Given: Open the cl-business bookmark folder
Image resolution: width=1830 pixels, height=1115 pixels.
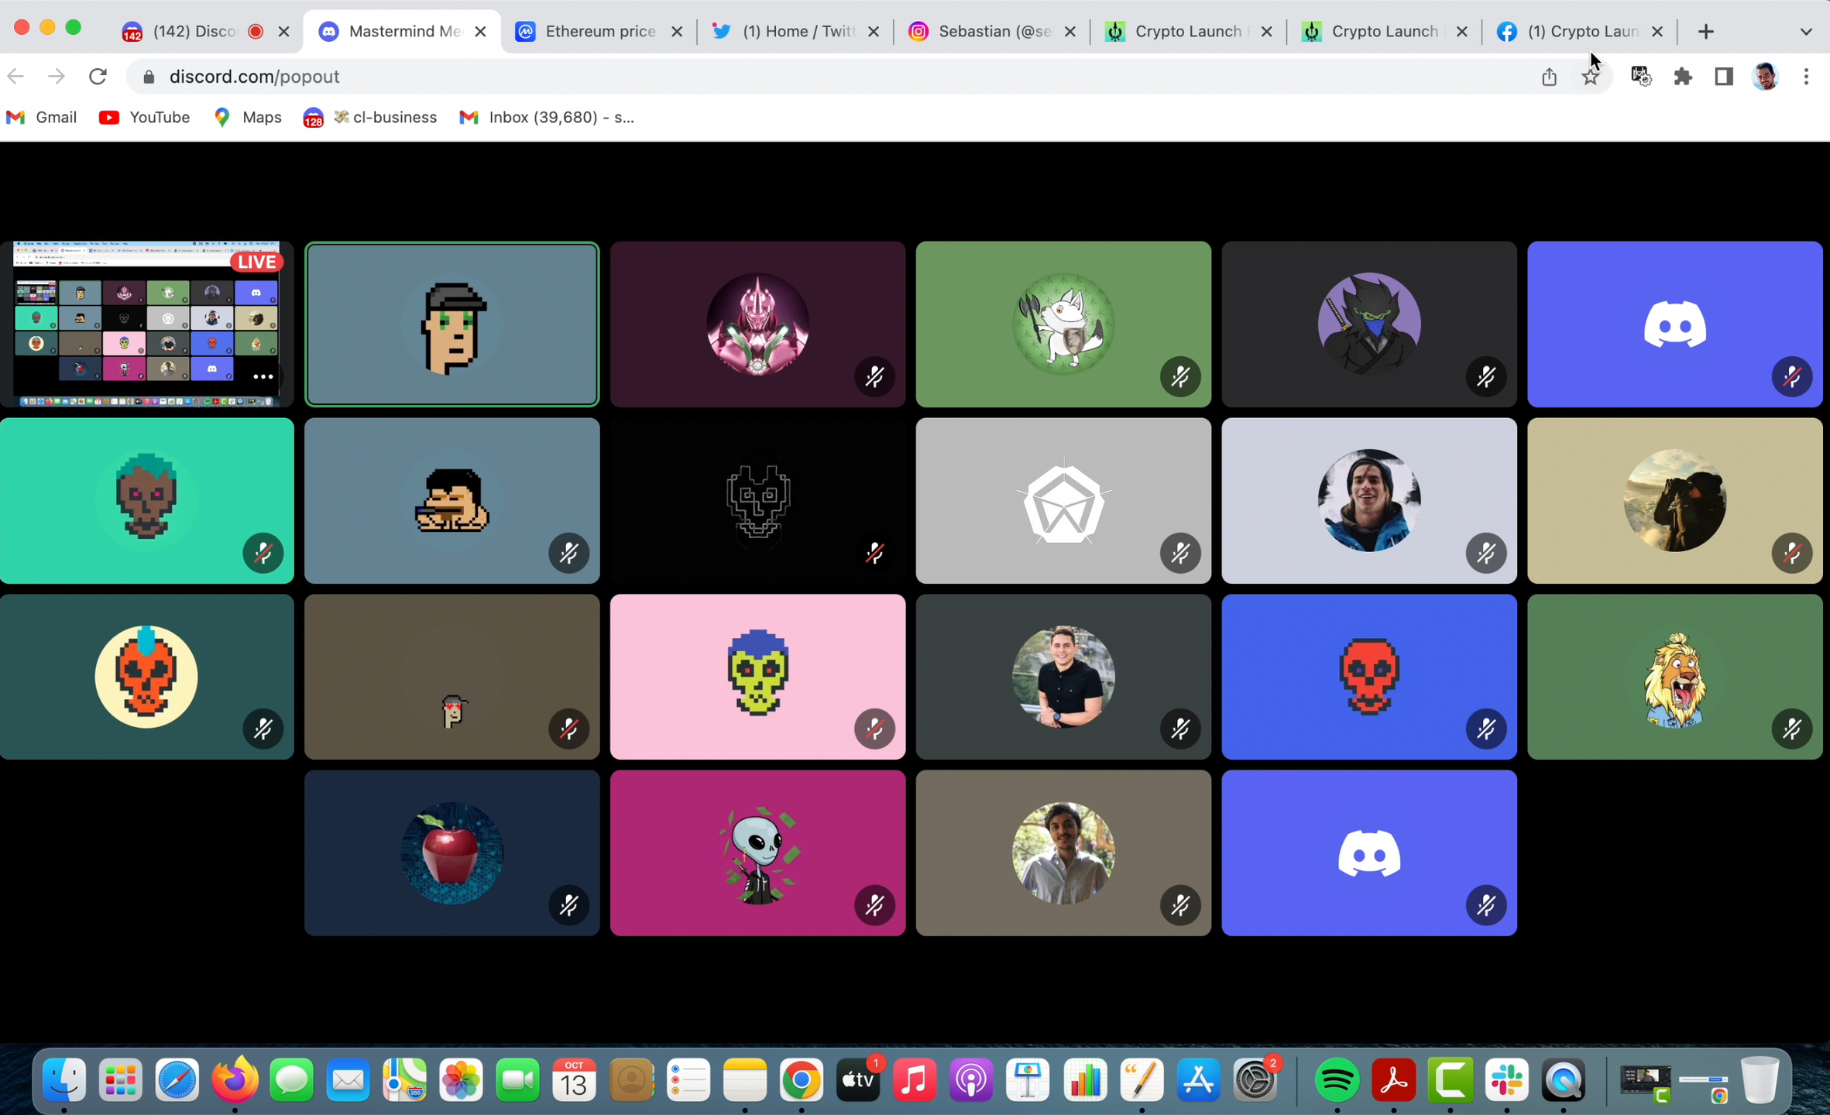Looking at the screenshot, I should [372, 117].
